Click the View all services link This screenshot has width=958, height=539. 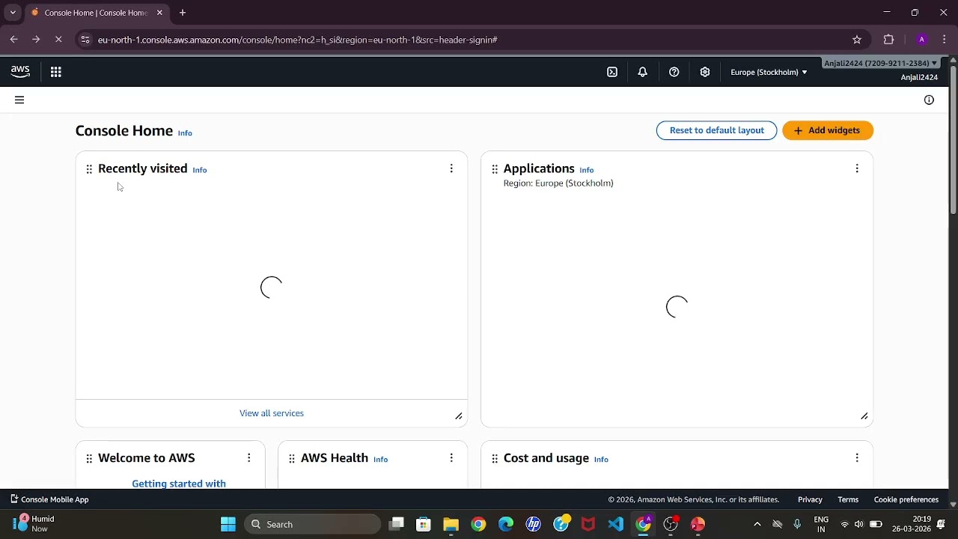point(272,413)
